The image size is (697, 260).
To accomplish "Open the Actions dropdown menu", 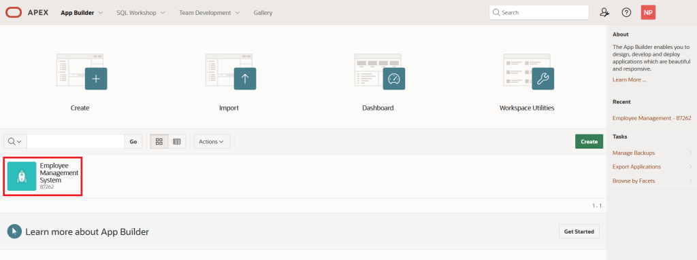I will point(212,141).
